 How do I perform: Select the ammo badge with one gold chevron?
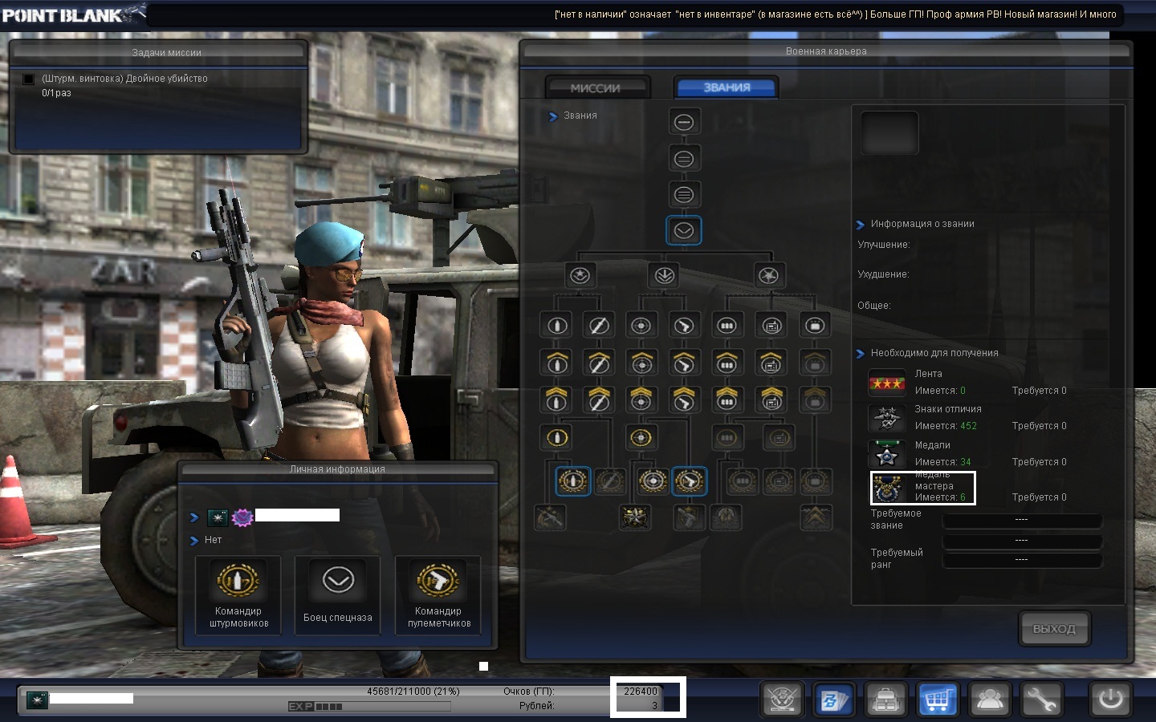point(727,363)
